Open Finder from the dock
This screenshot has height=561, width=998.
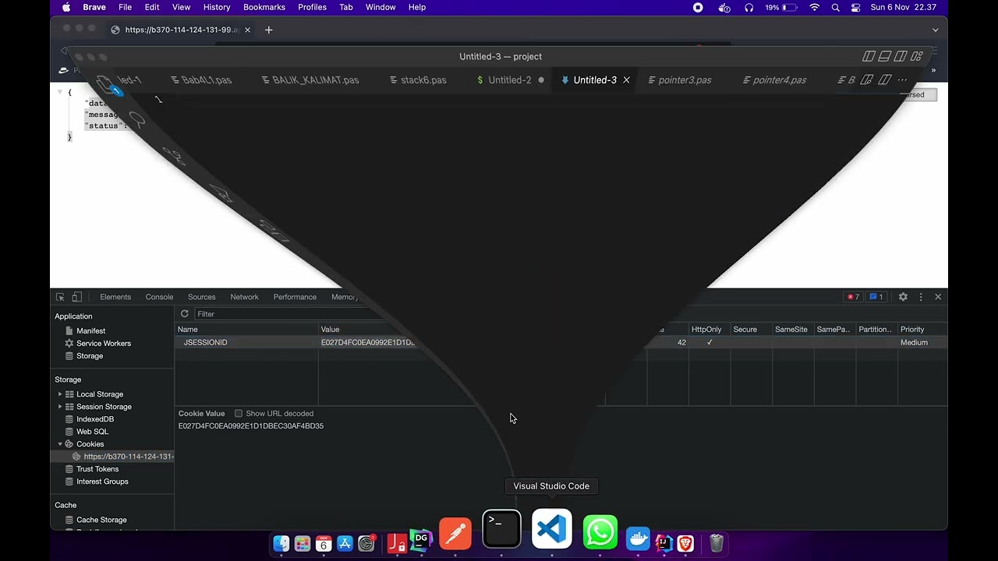[281, 543]
